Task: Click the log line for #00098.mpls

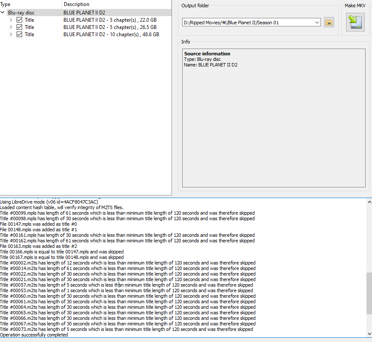Action: click(x=127, y=218)
